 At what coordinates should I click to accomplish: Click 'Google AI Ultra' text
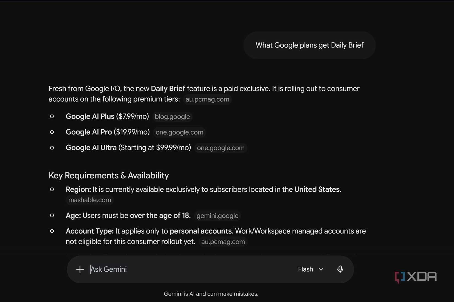point(91,148)
